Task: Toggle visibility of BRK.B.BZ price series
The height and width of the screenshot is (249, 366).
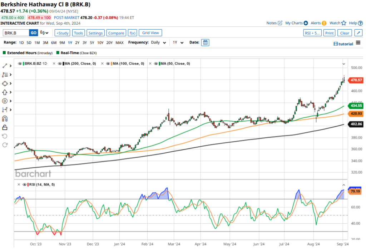Action: point(20,63)
